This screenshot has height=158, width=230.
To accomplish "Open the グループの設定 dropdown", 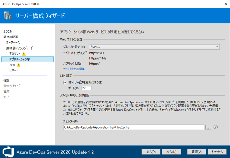I will click(x=154, y=47).
